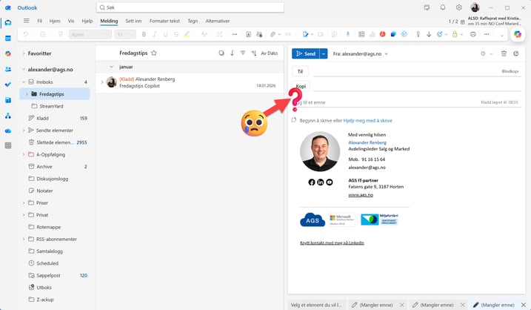
Task: Apply underline formatting
Action: [x=165, y=34]
